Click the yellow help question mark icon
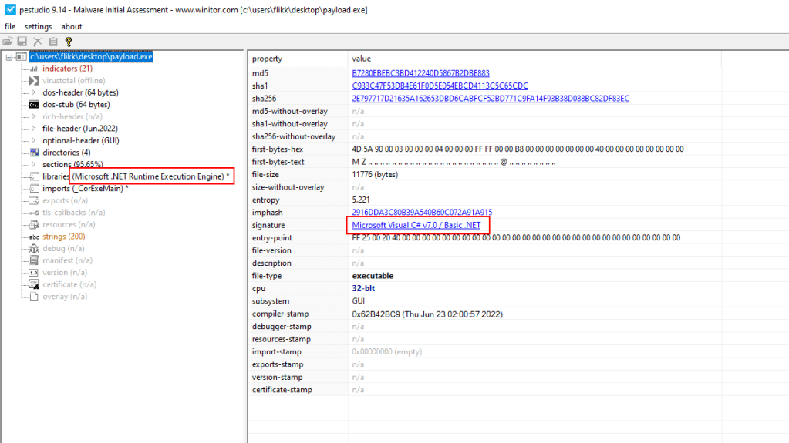Viewport: 789px width, 443px height. [69, 42]
